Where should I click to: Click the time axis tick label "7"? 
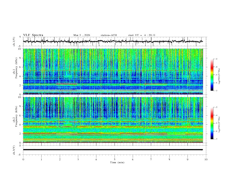(151, 159)
